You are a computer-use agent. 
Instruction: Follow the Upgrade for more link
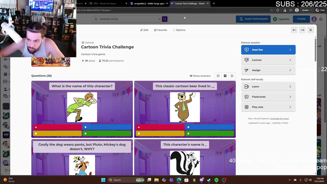click(x=279, y=119)
